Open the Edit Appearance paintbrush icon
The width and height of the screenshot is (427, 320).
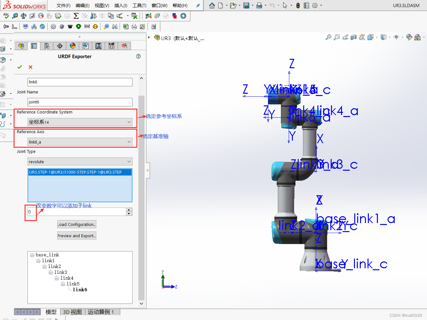click(409, 37)
